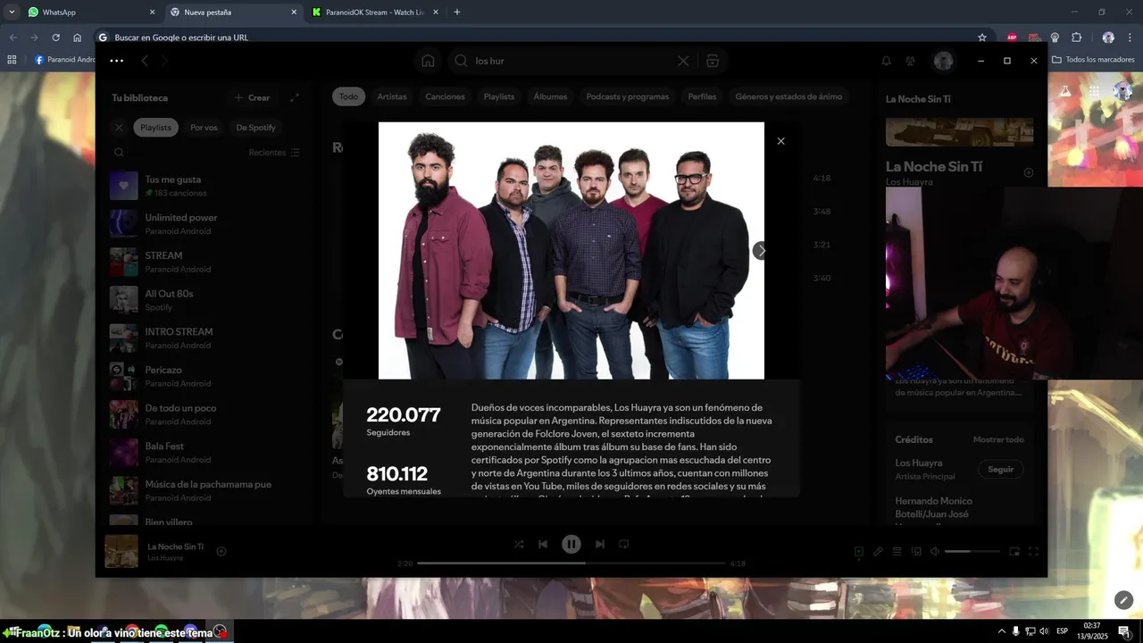Toggle the Por vos filter chip

point(204,128)
